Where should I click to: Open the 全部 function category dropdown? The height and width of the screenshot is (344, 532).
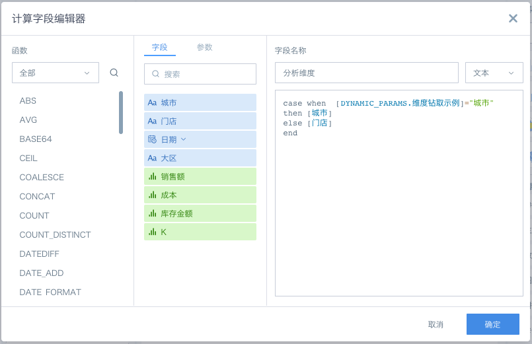(56, 73)
